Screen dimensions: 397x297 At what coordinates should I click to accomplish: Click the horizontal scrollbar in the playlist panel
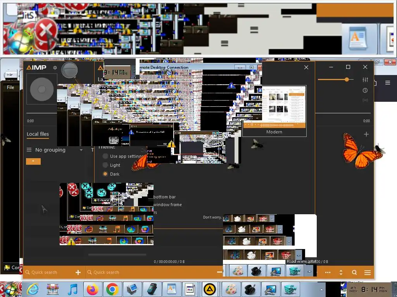117,255
